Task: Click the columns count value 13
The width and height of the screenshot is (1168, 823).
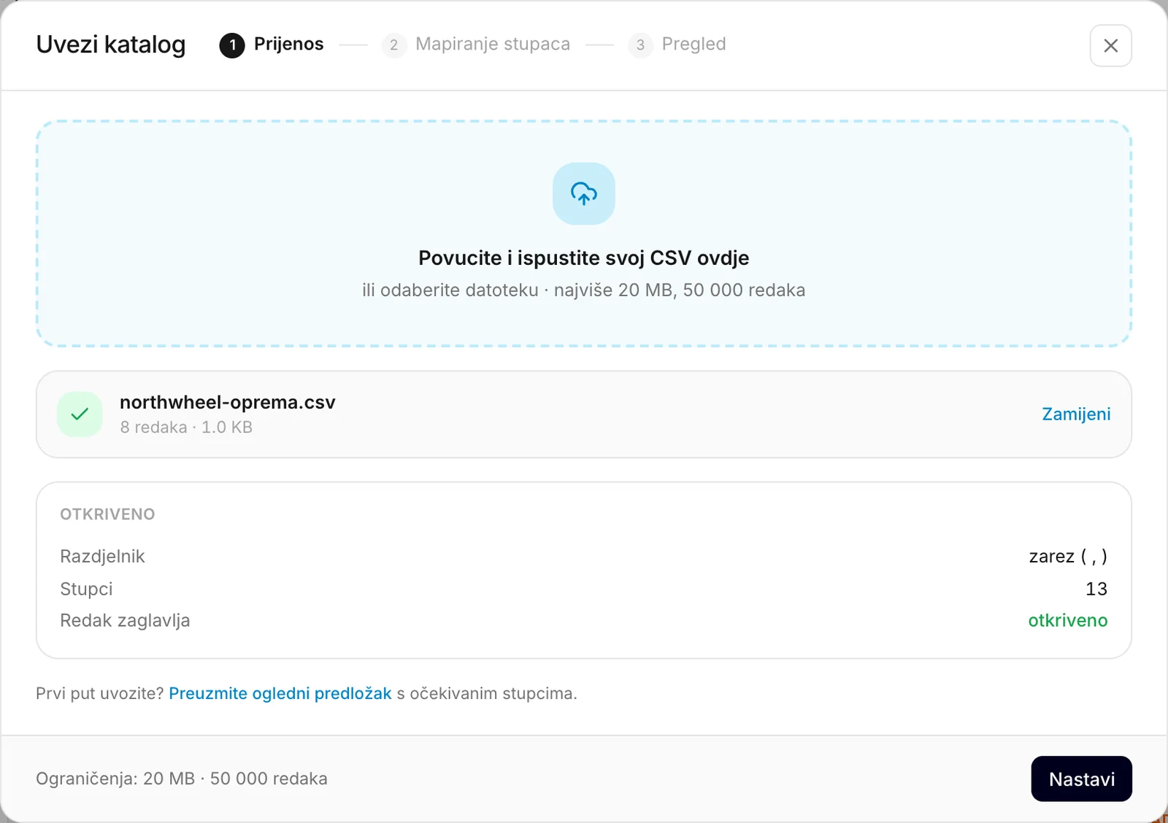Action: (x=1096, y=589)
